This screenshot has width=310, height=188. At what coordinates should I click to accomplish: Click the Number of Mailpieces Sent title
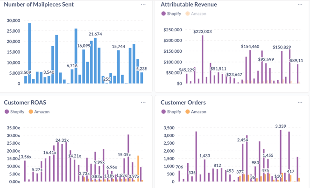point(39,4)
